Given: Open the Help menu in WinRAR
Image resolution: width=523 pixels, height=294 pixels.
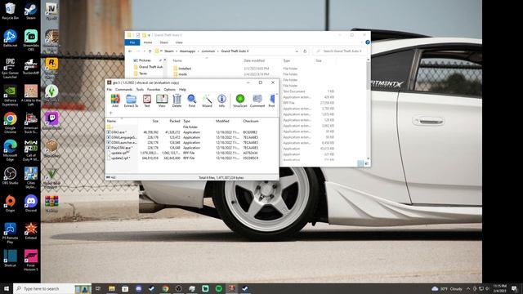Looking at the screenshot, I should click(182, 90).
